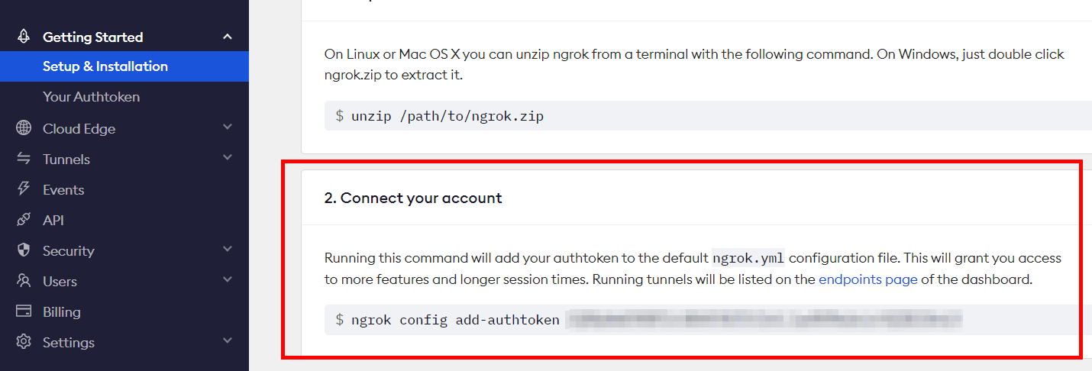
Task: Click the Getting Started rocket icon
Action: 24,37
